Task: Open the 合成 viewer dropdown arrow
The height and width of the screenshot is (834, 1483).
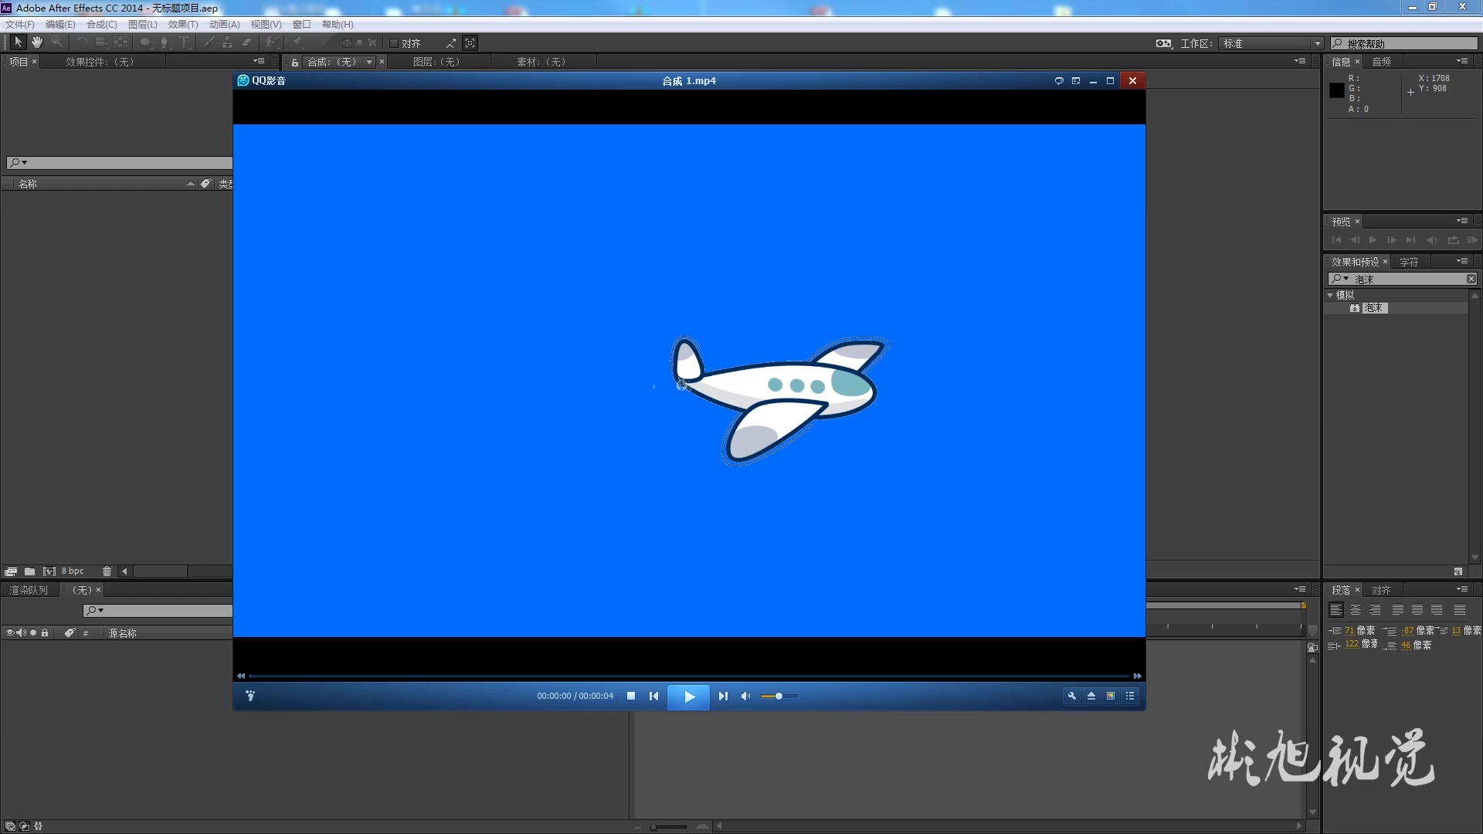Action: 369,62
